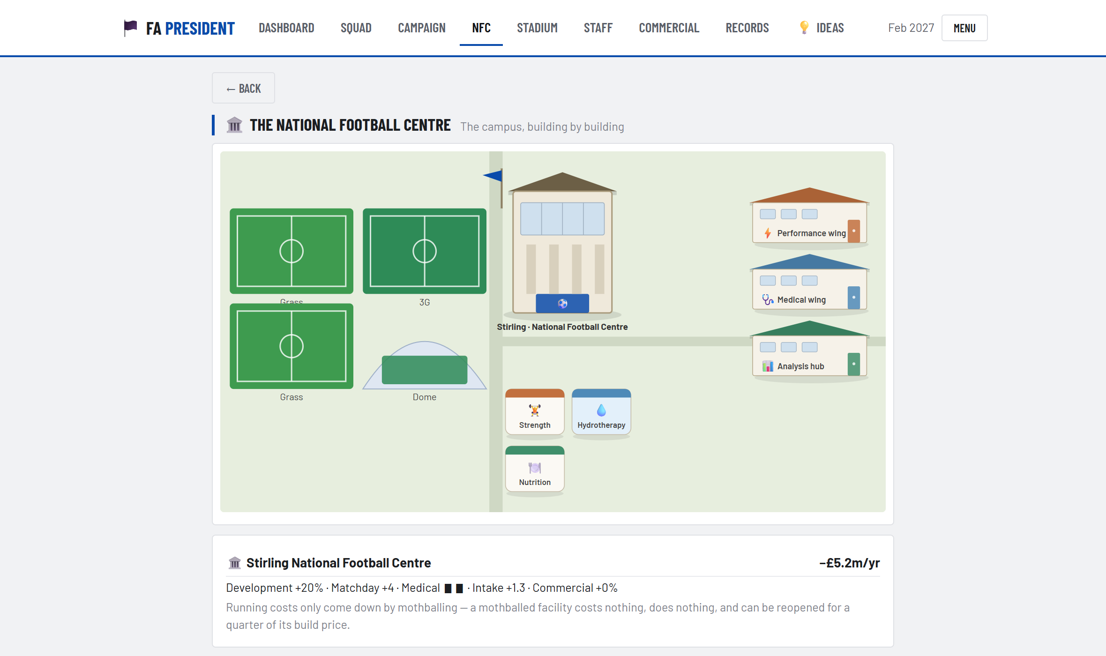Click the blue football banner on main building
Screen dimensions: 1106x656
562,304
